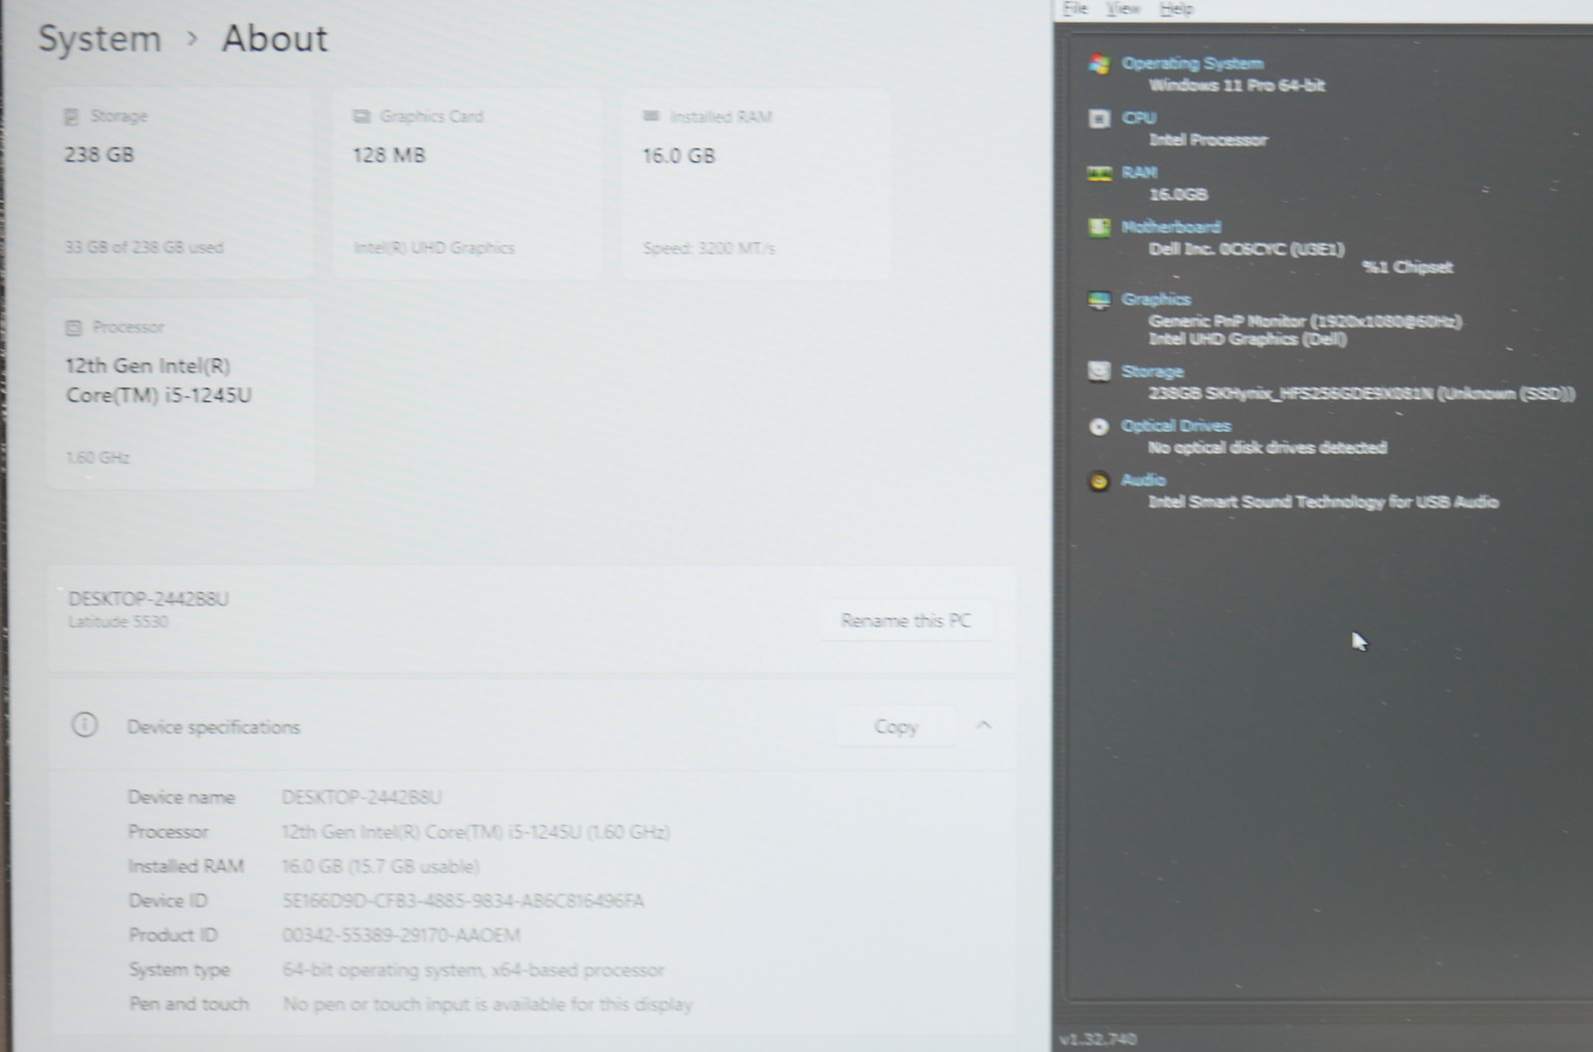Viewport: 1593px width, 1052px height.
Task: Click 'Speed: 3200 MT/s' text
Action: click(x=709, y=248)
